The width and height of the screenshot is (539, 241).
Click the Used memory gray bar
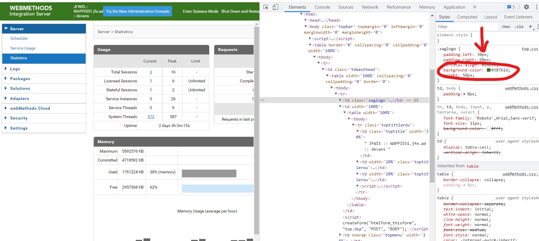[209, 173]
